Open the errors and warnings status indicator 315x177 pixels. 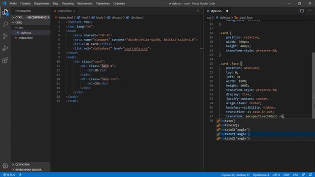[x=9, y=175]
